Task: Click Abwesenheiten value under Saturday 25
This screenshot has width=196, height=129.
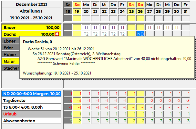Action: [131, 121]
